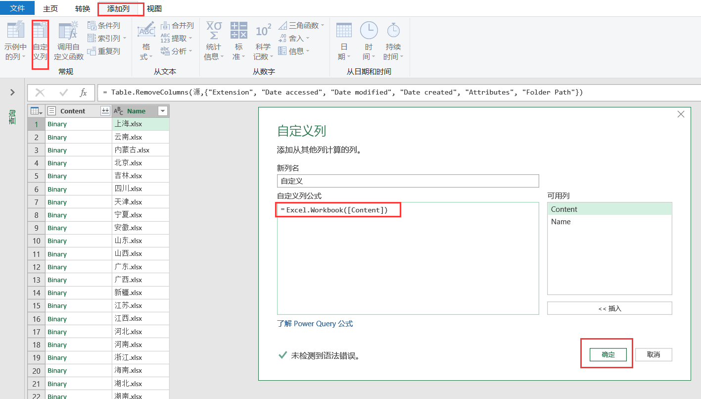This screenshot has width=701, height=399.
Task: Switch to the 转换 transform tab
Action: coord(83,8)
